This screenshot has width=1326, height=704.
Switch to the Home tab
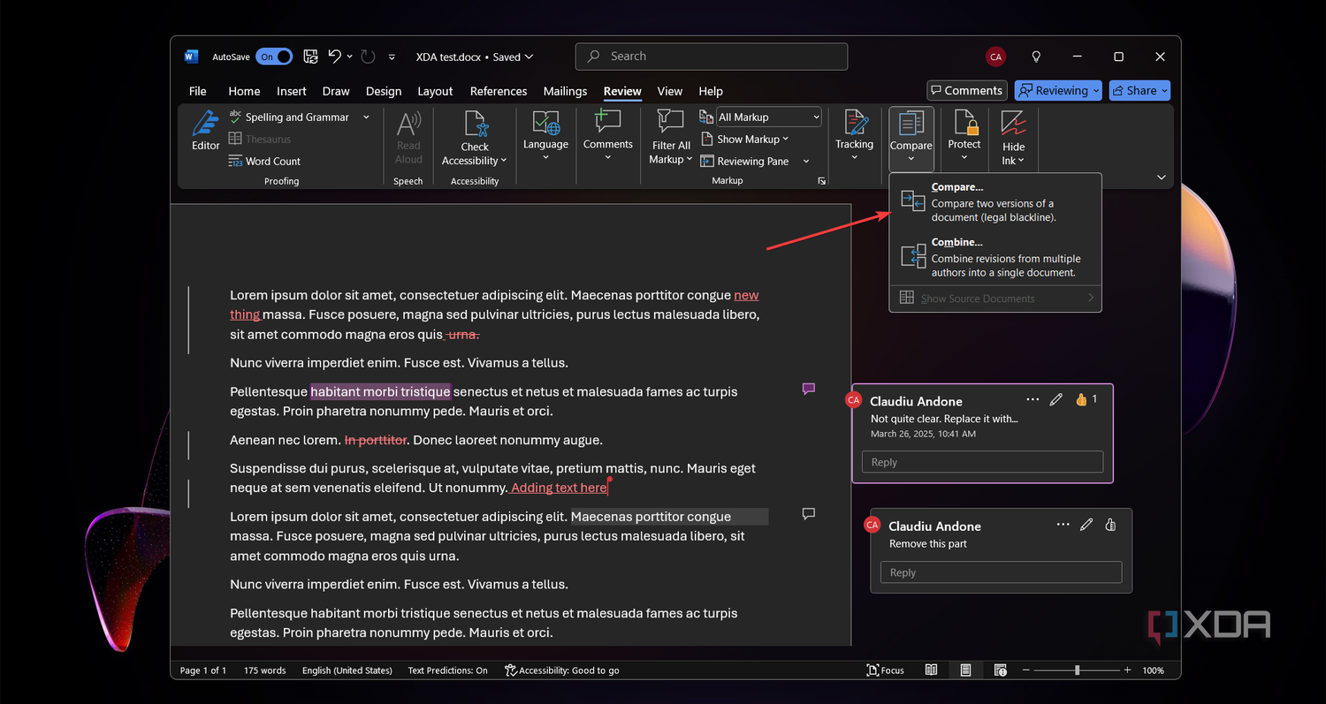(x=244, y=91)
